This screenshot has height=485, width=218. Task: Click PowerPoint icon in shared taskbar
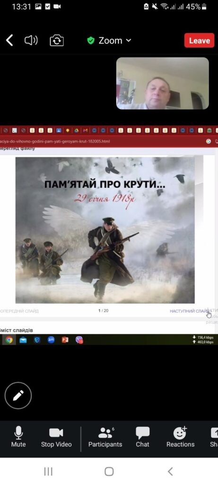[x=65, y=340]
